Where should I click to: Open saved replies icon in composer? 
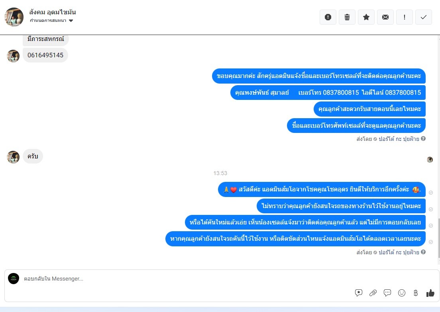pyautogui.click(x=359, y=293)
